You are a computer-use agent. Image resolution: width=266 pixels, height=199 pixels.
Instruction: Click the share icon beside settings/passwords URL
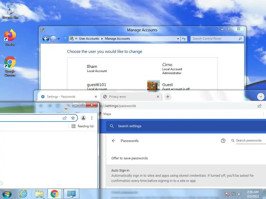pyautogui.click(x=260, y=106)
